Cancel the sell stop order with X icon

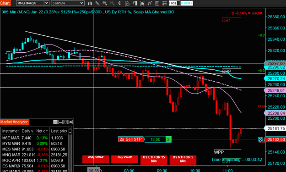pos(260,139)
